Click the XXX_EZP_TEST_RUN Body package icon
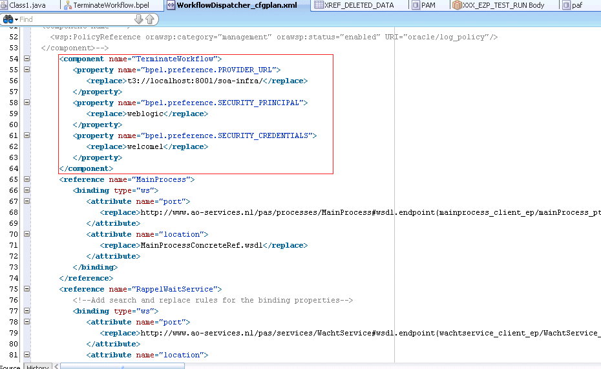The image size is (601, 369). click(x=457, y=5)
